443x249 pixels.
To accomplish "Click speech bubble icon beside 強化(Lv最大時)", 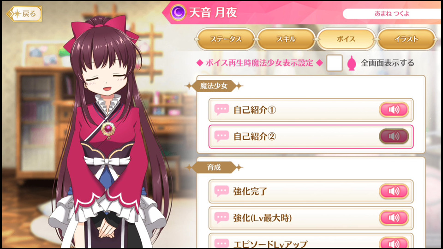I will pyautogui.click(x=221, y=218).
